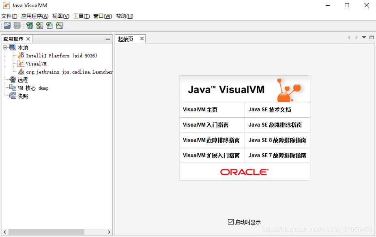
Task: Open the 应用程序(A) menu
Action: tap(35, 16)
